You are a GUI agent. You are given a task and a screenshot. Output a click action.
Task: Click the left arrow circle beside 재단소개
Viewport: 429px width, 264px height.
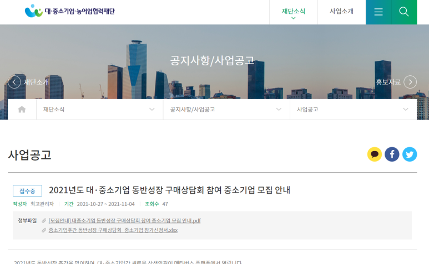click(14, 82)
